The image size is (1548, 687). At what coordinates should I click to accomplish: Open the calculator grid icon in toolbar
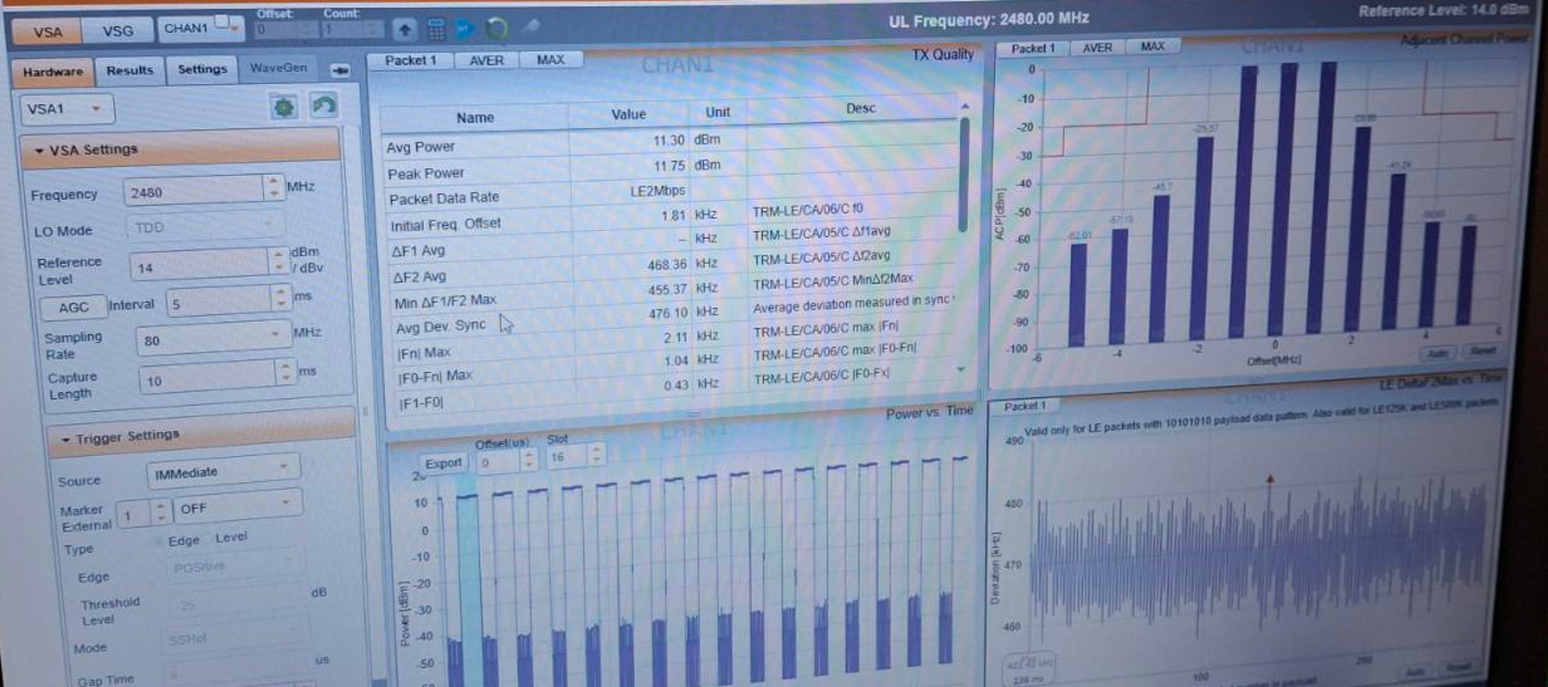436,30
